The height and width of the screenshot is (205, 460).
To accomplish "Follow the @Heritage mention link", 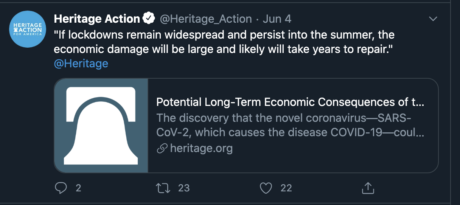I will [81, 63].
